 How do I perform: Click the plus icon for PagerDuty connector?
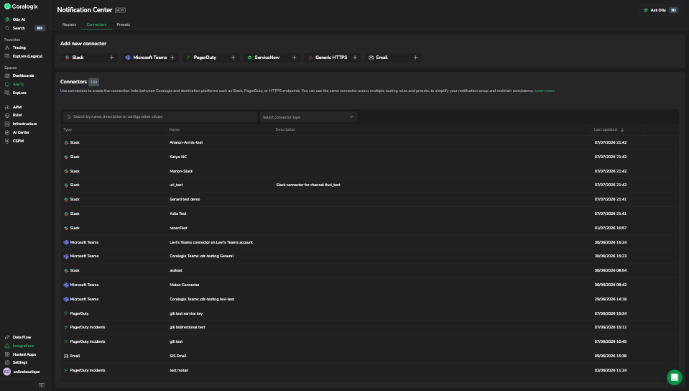click(x=233, y=57)
